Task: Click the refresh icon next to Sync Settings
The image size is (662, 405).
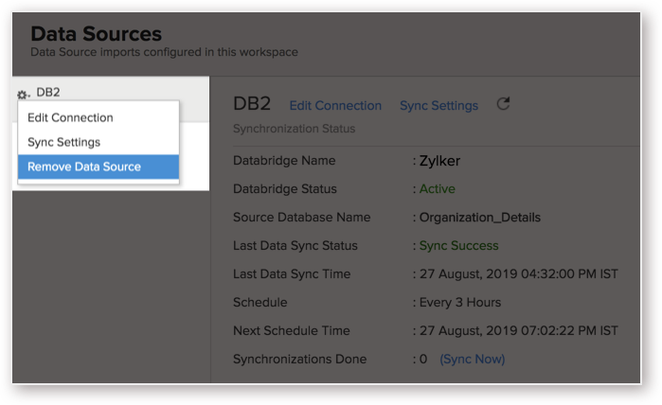Action: click(503, 104)
